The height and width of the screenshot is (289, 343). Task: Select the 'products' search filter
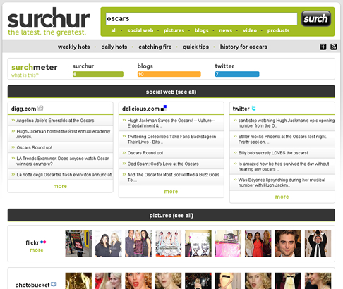(x=278, y=30)
